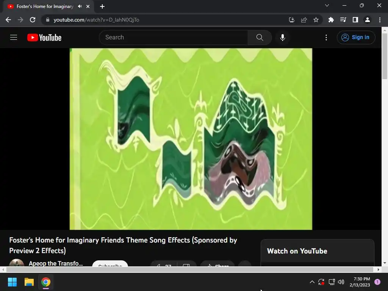Open Chrome profile avatar menu

[x=368, y=20]
